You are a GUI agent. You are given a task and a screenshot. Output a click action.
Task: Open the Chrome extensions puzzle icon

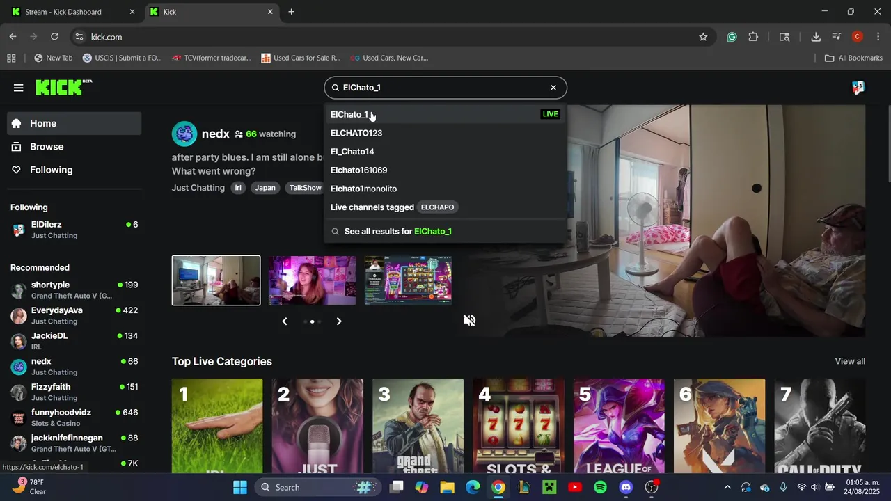point(753,37)
